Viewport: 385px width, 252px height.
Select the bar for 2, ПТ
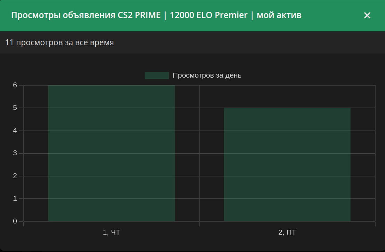point(287,165)
